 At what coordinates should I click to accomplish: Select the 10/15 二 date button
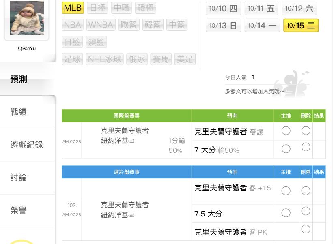pyautogui.click(x=301, y=26)
